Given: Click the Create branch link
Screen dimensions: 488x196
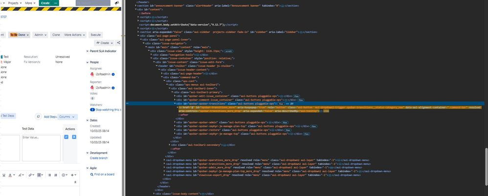Looking at the screenshot, I should (99, 158).
